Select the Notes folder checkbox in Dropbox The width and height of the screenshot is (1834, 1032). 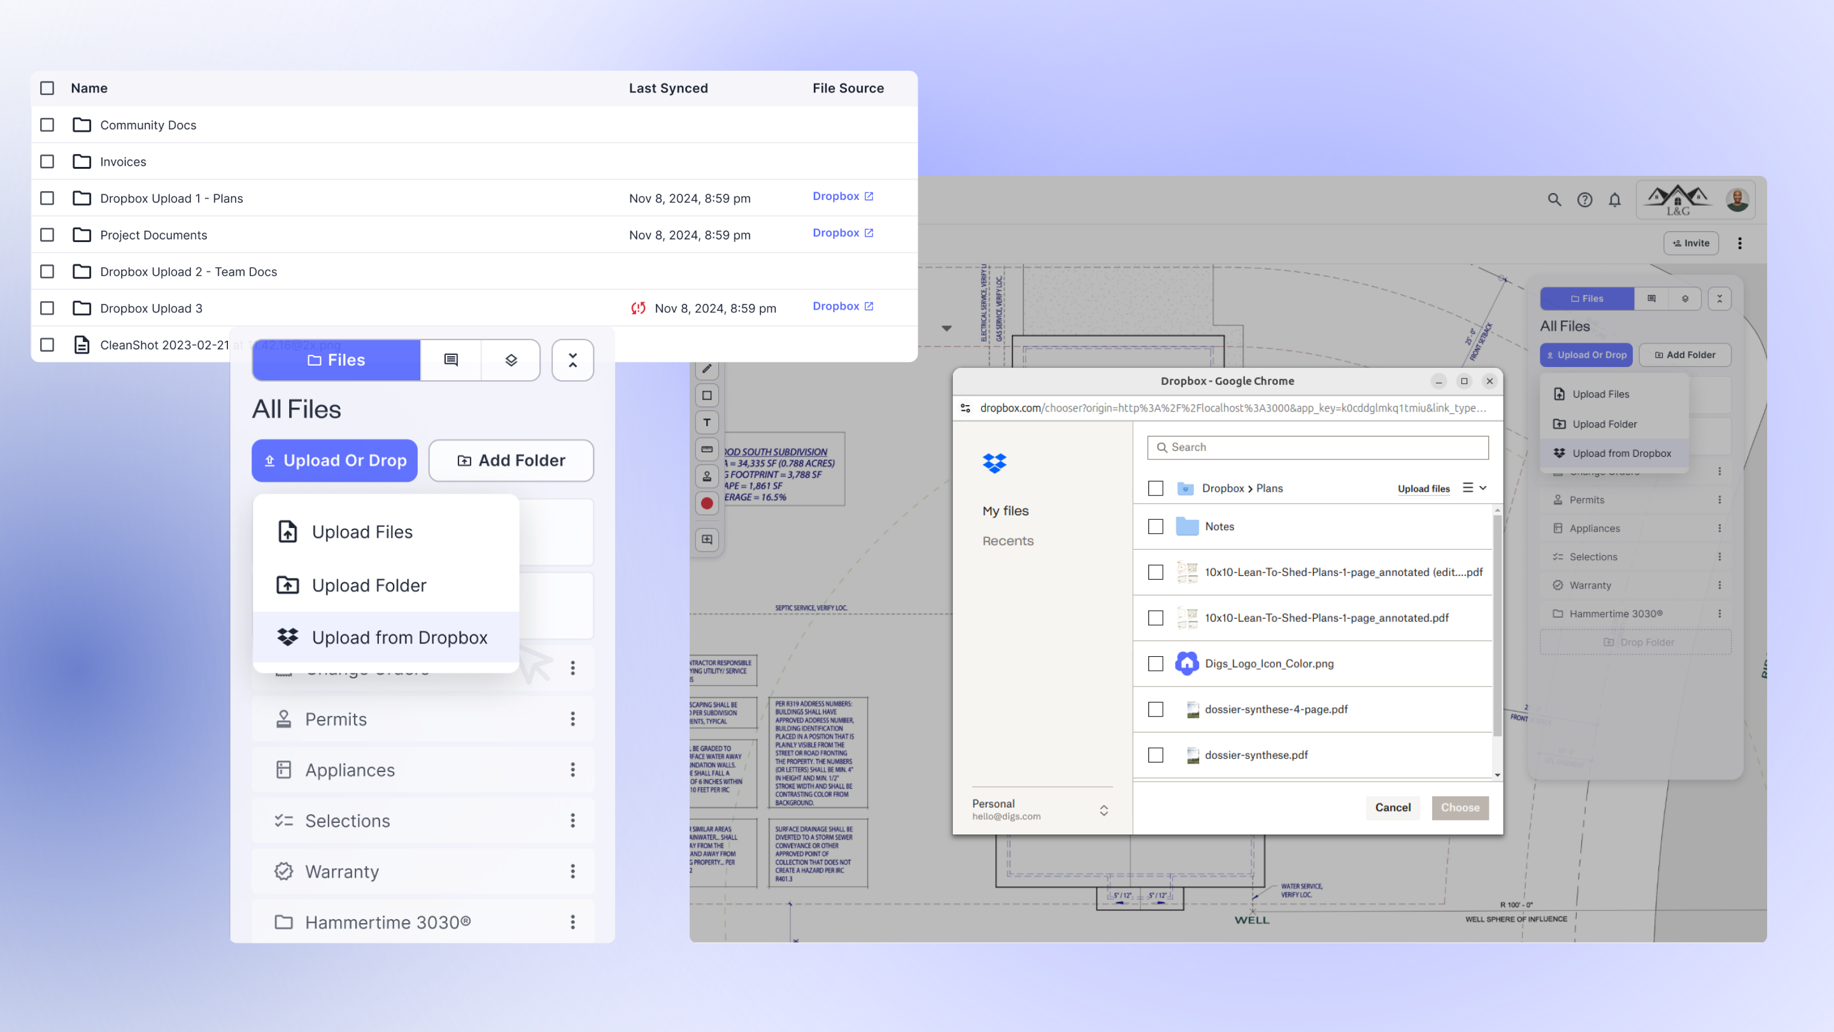(x=1156, y=527)
